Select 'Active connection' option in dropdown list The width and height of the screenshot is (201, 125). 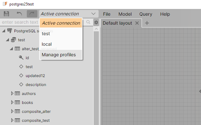coord(61,23)
